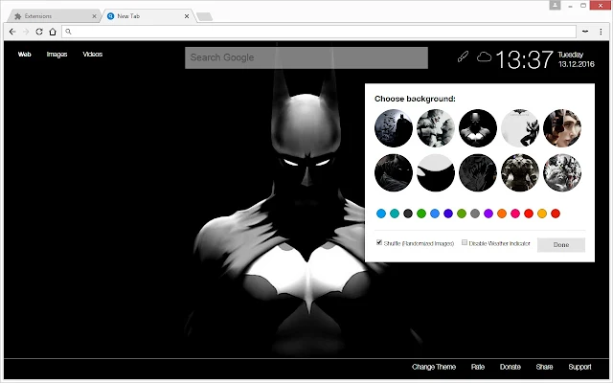Screen dimensions: 613x383
Task: Choose Batman with flying bats background thumbnail
Action: click(x=394, y=128)
